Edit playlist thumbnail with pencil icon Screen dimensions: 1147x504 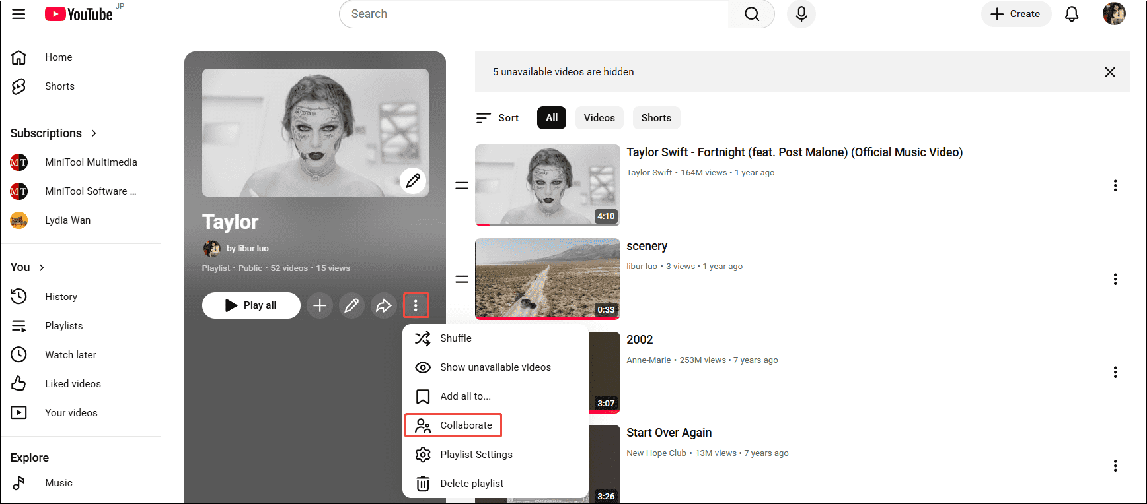tap(413, 180)
